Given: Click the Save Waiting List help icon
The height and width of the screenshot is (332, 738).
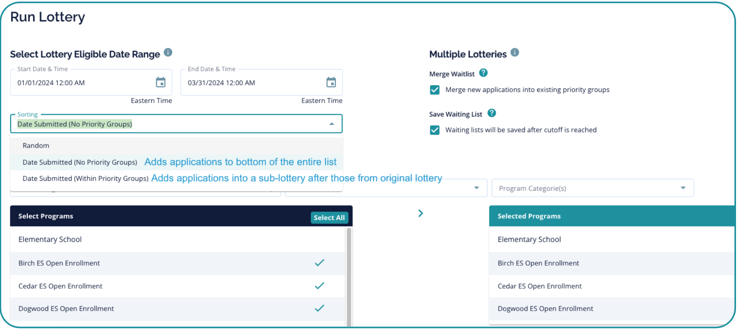Looking at the screenshot, I should point(491,113).
